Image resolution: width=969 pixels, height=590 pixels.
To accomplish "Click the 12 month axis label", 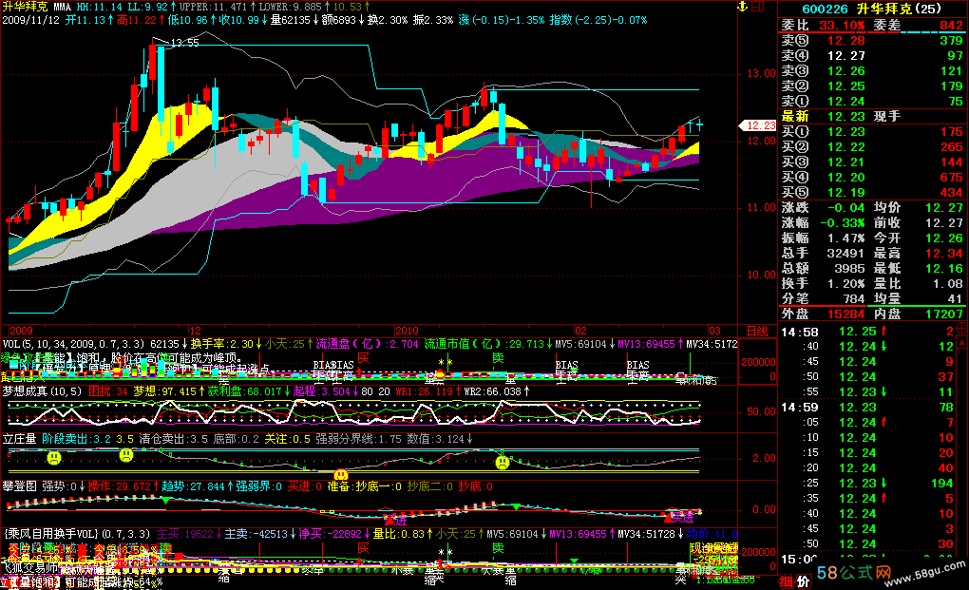I will [x=195, y=332].
